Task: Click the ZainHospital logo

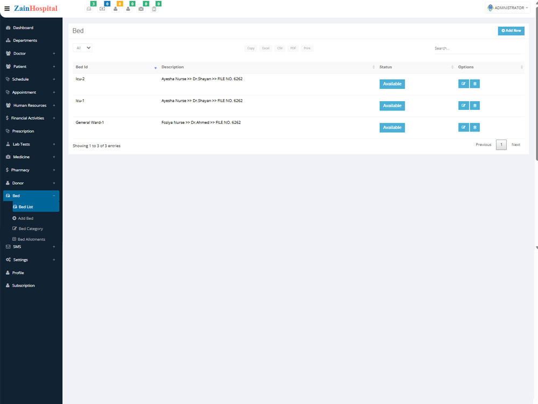Action: point(36,8)
